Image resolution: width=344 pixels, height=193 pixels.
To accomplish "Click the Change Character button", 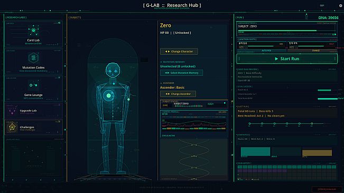I will tap(179, 52).
